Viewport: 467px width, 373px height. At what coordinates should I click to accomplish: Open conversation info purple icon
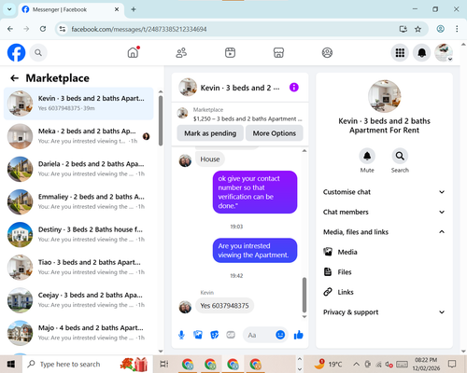294,88
